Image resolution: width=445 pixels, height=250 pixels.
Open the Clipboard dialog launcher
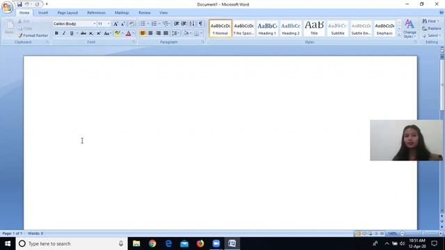pyautogui.click(x=47, y=42)
